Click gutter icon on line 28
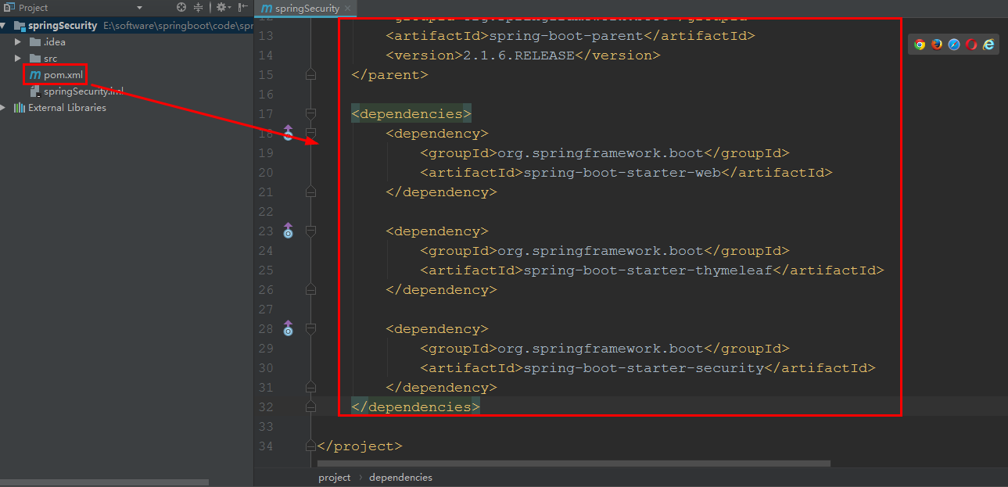This screenshot has height=487, width=1008. click(288, 328)
